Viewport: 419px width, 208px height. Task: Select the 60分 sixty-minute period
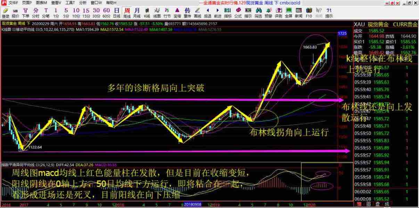pos(106,13)
